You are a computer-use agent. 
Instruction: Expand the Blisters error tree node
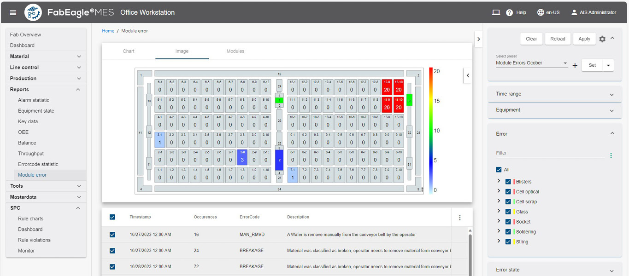coord(499,181)
